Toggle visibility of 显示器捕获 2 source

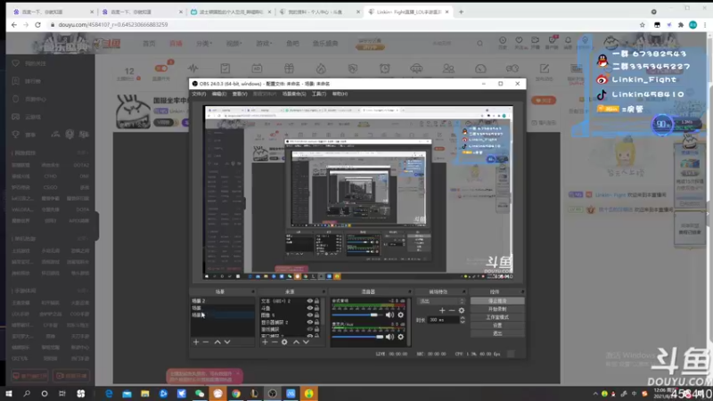click(310, 322)
